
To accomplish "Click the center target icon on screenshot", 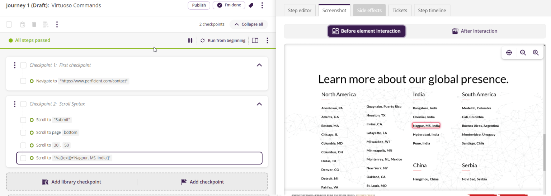I will 509,53.
